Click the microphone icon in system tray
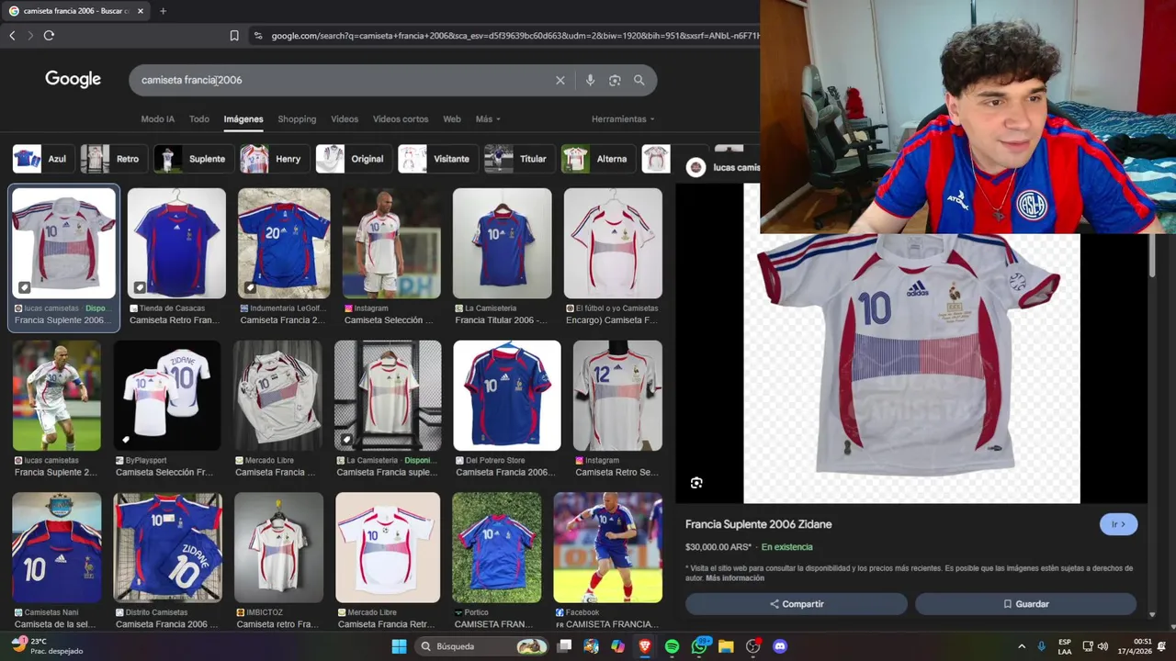The width and height of the screenshot is (1176, 661). pos(1041,646)
